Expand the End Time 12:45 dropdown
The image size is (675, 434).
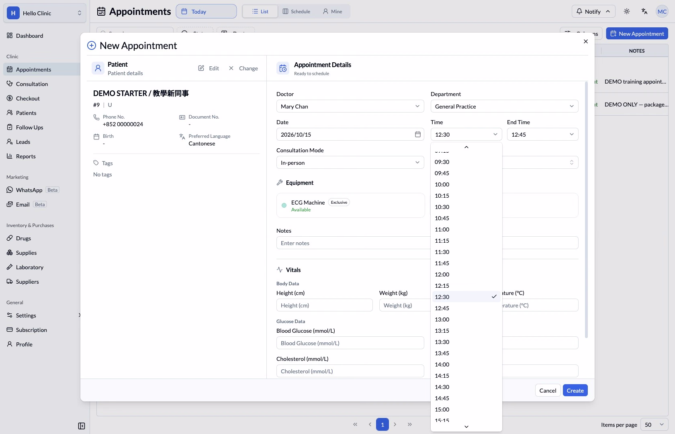[x=542, y=134]
